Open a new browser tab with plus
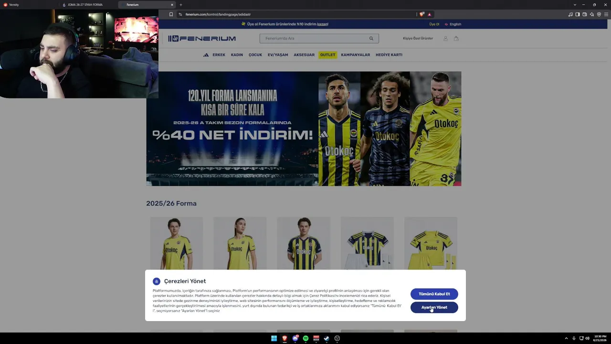Screen dimensions: 611x344 [x=180, y=5]
